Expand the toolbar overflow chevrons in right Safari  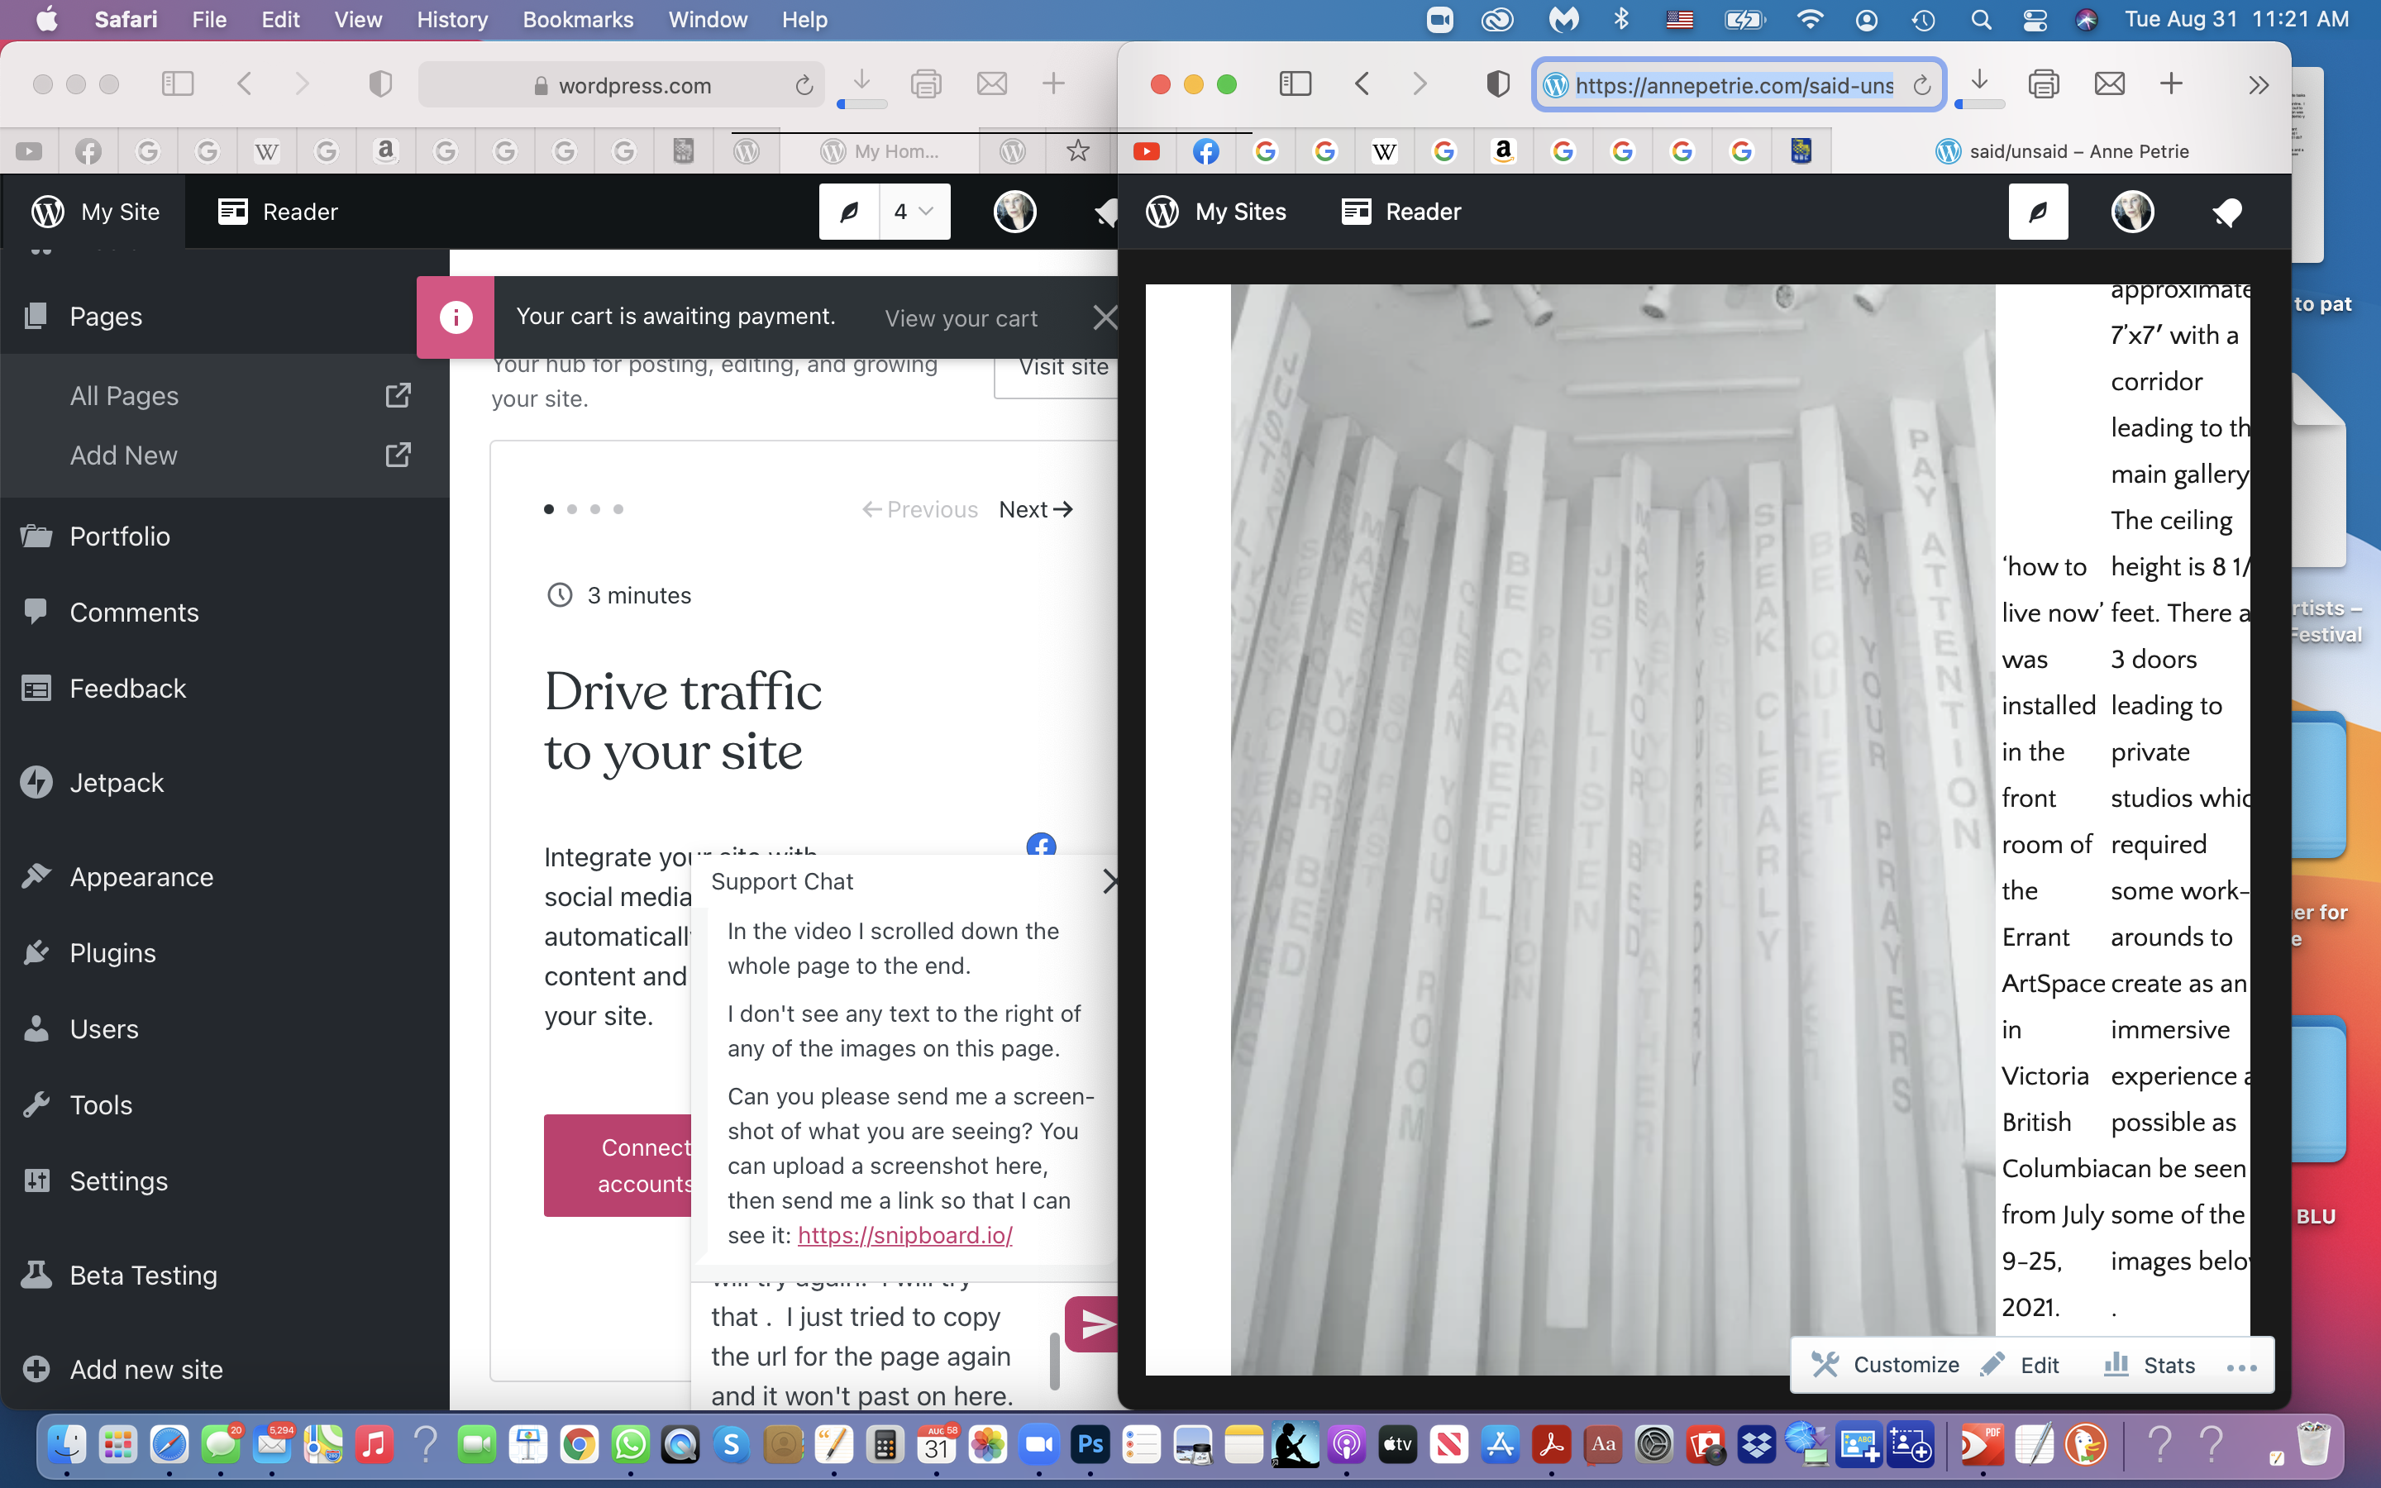click(x=2258, y=84)
